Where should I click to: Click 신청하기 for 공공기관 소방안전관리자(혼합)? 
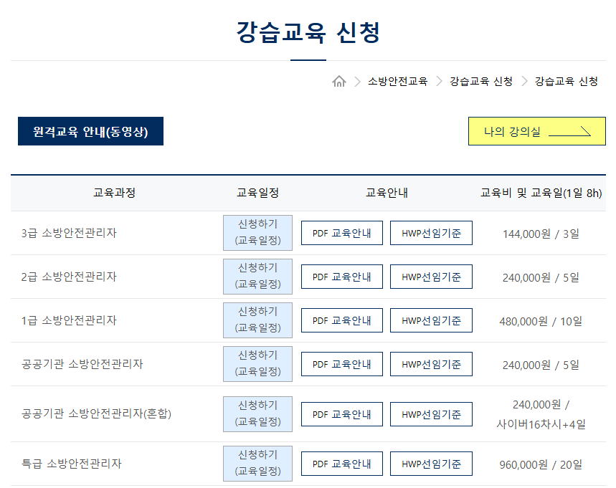tap(257, 414)
